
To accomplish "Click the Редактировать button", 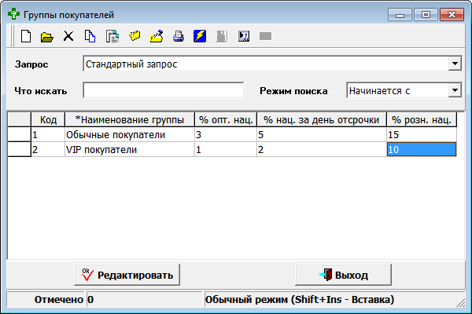I will click(x=127, y=275).
